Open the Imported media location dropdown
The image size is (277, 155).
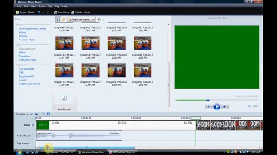[x=82, y=19]
